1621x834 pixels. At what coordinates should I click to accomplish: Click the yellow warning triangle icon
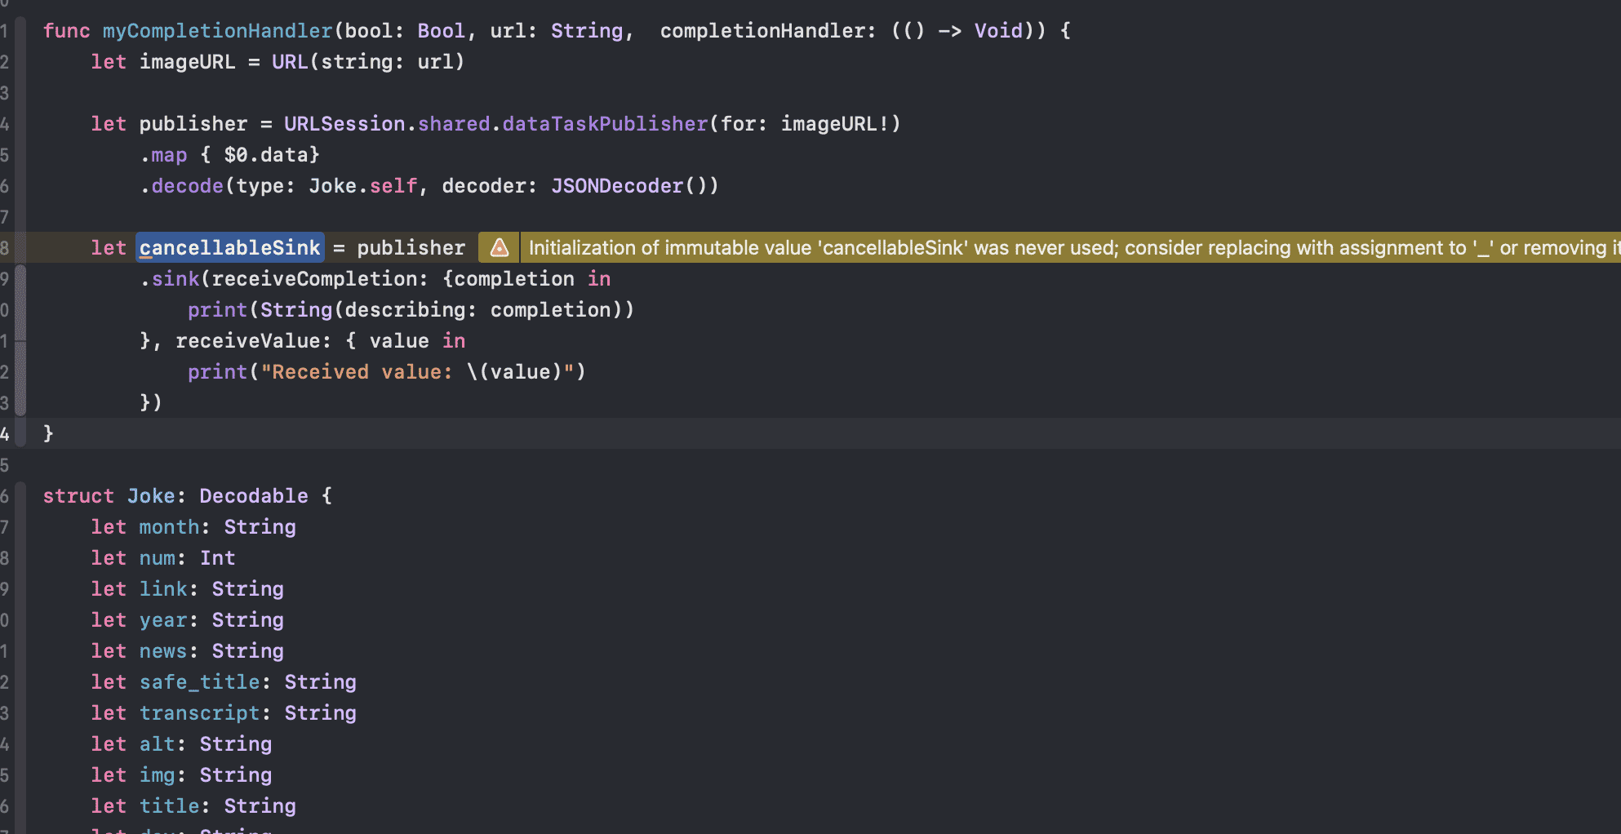coord(499,247)
